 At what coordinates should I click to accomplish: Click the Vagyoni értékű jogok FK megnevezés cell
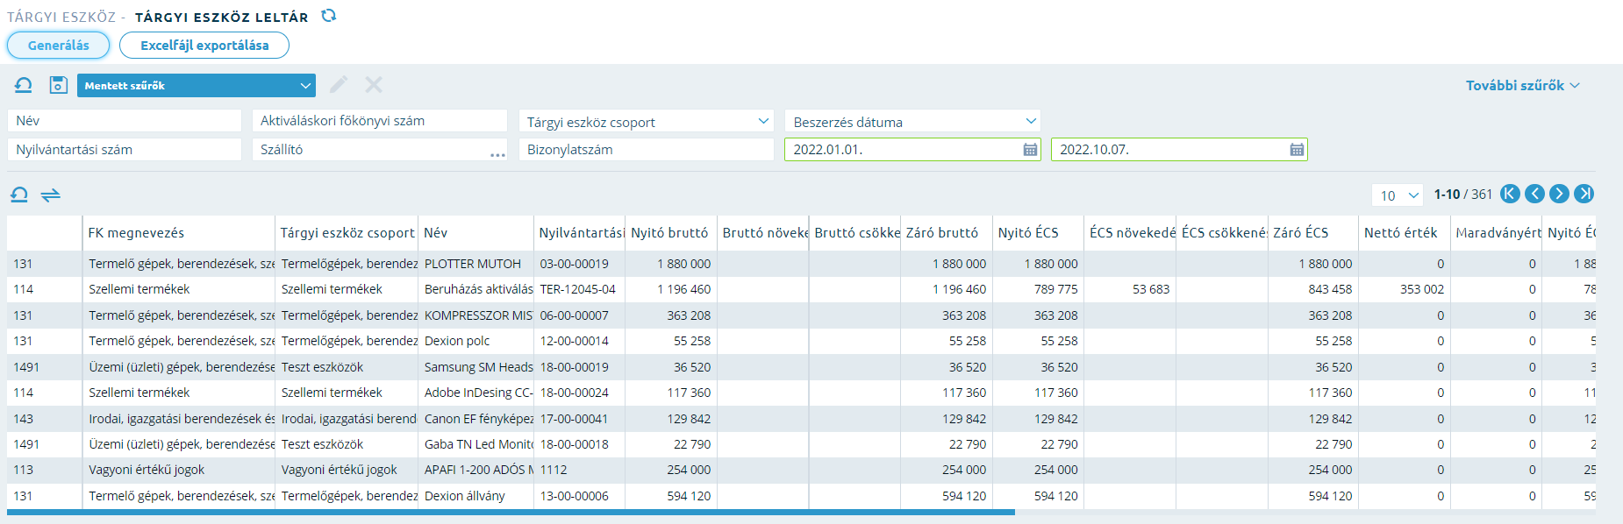pos(179,470)
